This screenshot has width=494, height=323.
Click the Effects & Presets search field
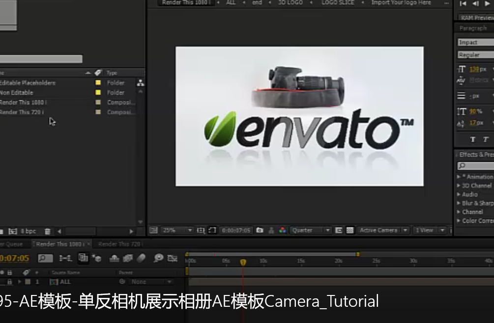475,166
